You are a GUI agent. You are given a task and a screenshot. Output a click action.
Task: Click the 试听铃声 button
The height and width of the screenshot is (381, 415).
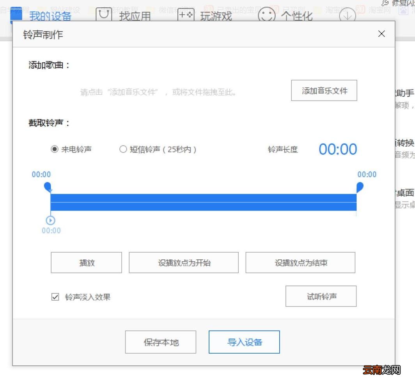point(321,296)
